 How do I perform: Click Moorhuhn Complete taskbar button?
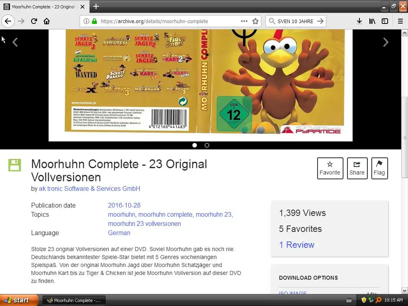[x=74, y=300]
